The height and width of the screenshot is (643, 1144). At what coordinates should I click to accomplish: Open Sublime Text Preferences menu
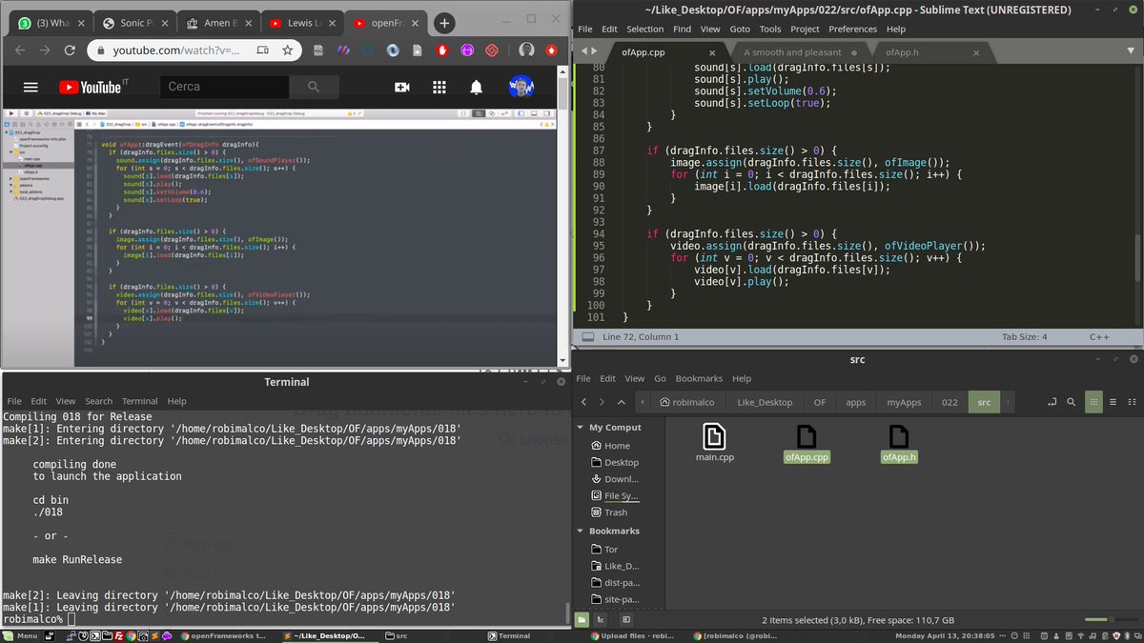pos(854,30)
